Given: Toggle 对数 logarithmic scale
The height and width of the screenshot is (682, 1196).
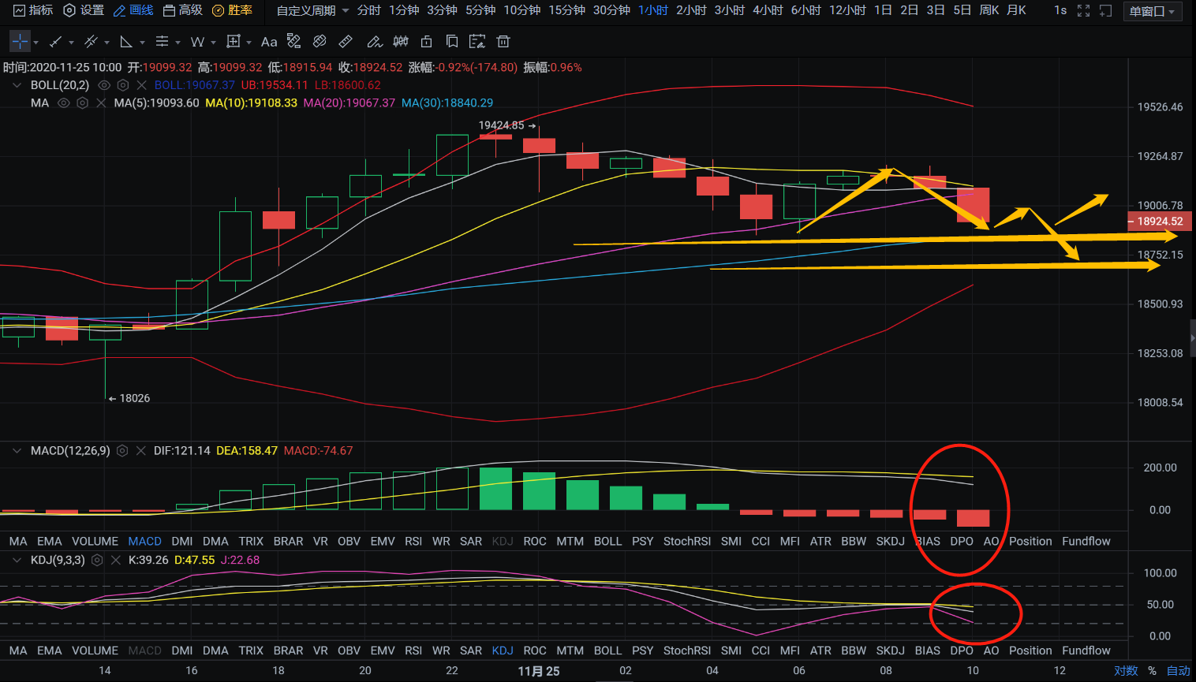Looking at the screenshot, I should [1126, 671].
